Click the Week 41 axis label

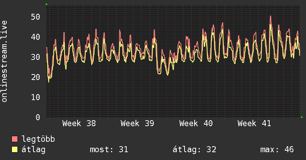click(x=254, y=124)
